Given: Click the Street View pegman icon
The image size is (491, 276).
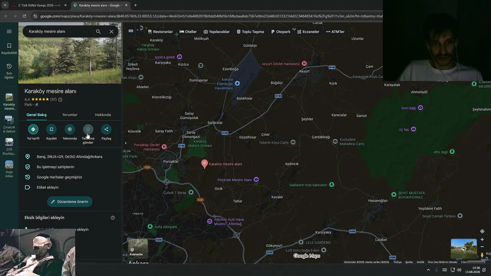Looking at the screenshot, I should pyautogui.click(x=482, y=255).
